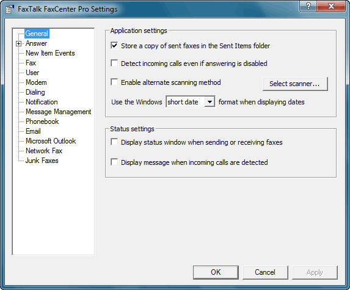Screen dimensions: 350x290
Task: Check Display message when incoming calls detected
Action: [x=114, y=162]
